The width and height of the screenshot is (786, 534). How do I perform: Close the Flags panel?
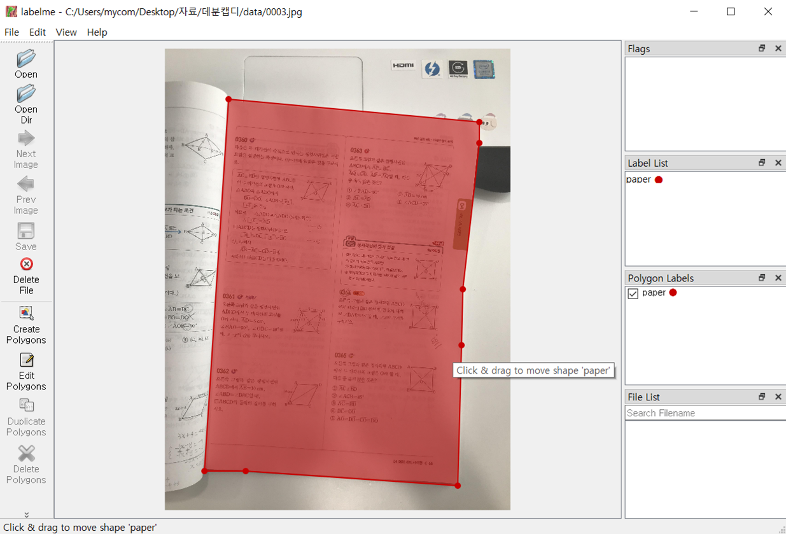click(x=778, y=48)
